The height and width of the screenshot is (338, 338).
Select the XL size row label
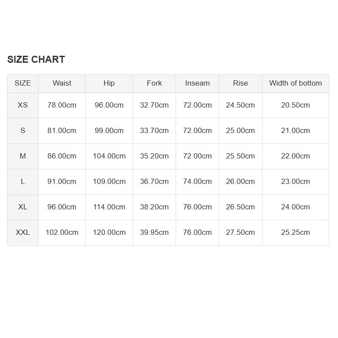tap(23, 207)
